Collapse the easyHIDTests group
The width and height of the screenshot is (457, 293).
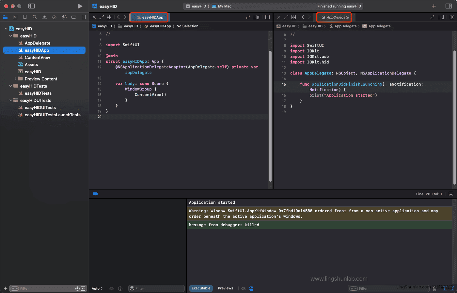(10, 86)
